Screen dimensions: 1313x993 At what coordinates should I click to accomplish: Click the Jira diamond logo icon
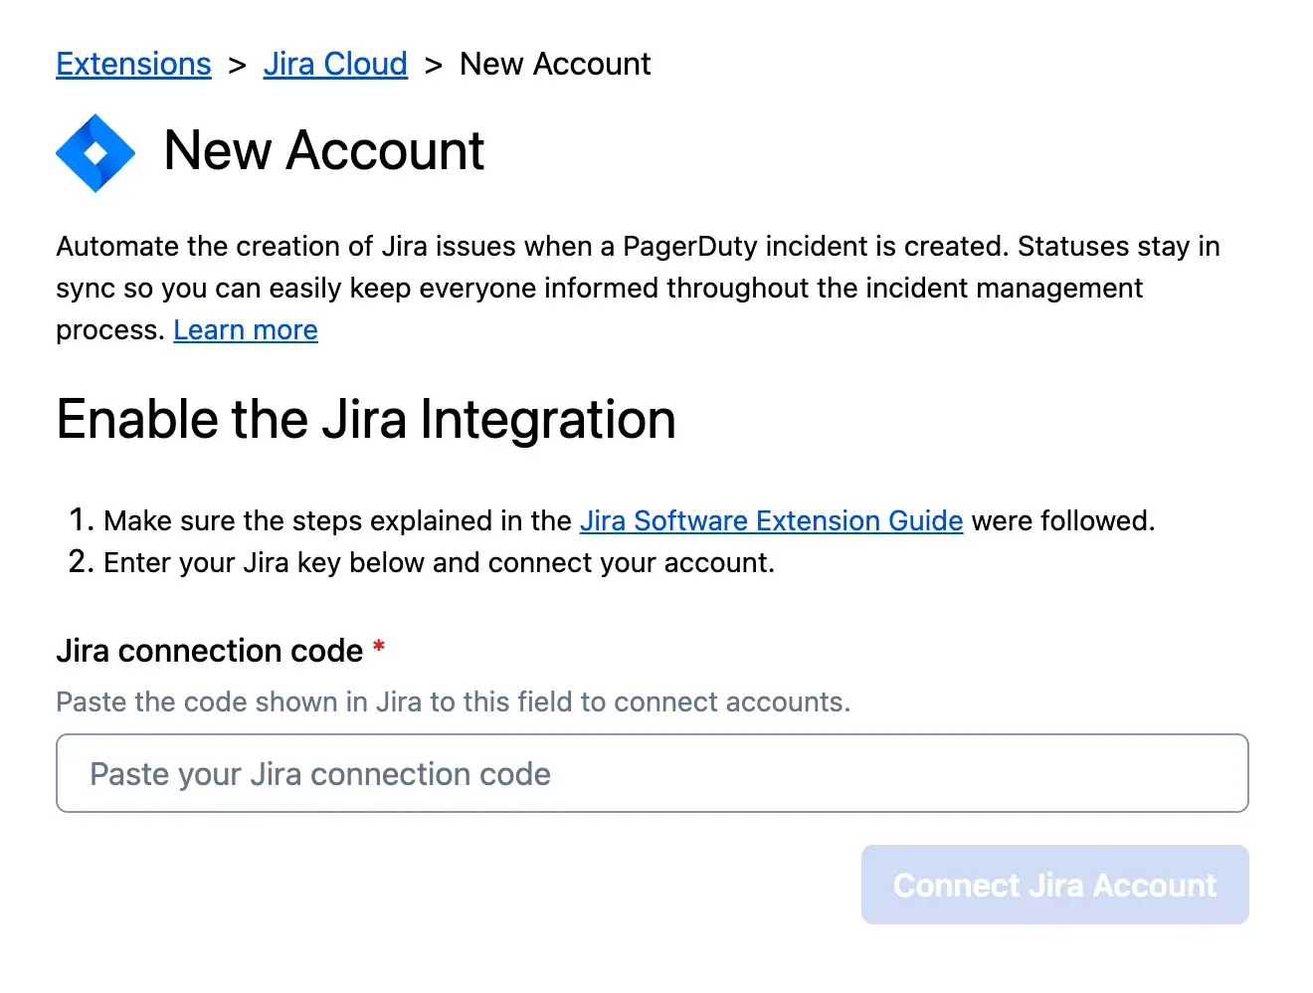point(95,152)
